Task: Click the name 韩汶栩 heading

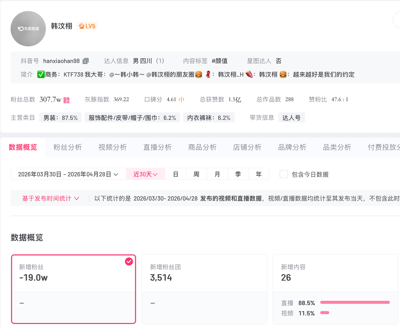Action: tap(62, 26)
